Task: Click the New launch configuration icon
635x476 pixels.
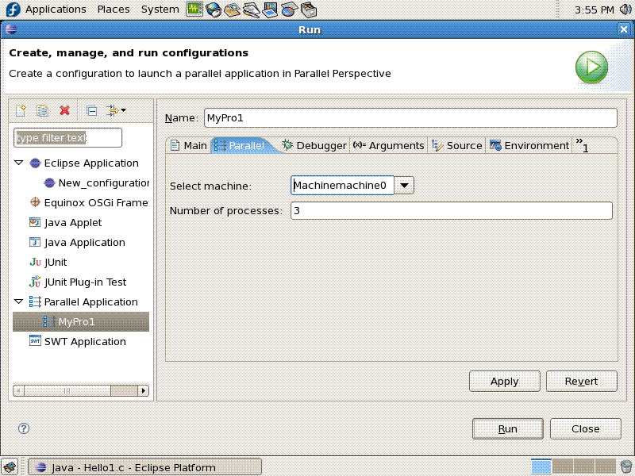Action: click(x=21, y=110)
